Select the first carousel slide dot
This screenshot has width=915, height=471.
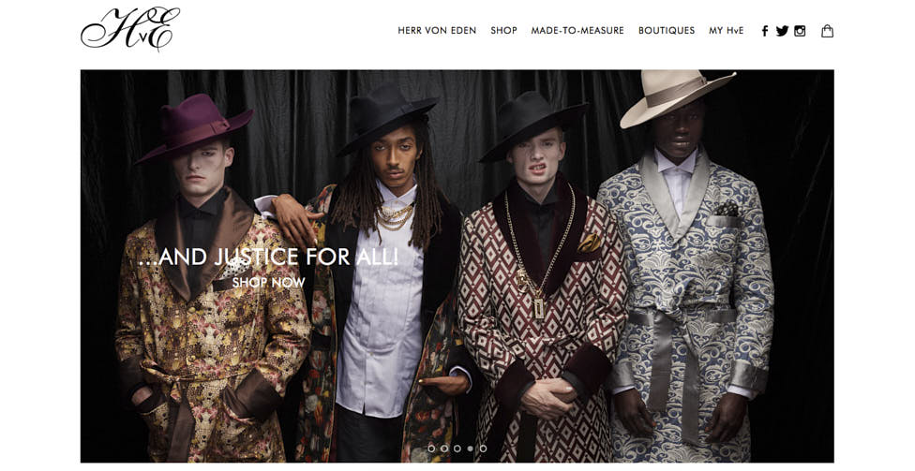(x=431, y=449)
